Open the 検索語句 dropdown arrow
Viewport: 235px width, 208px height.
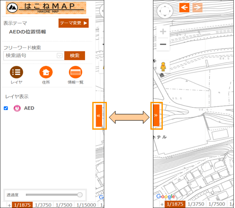pos(59,56)
